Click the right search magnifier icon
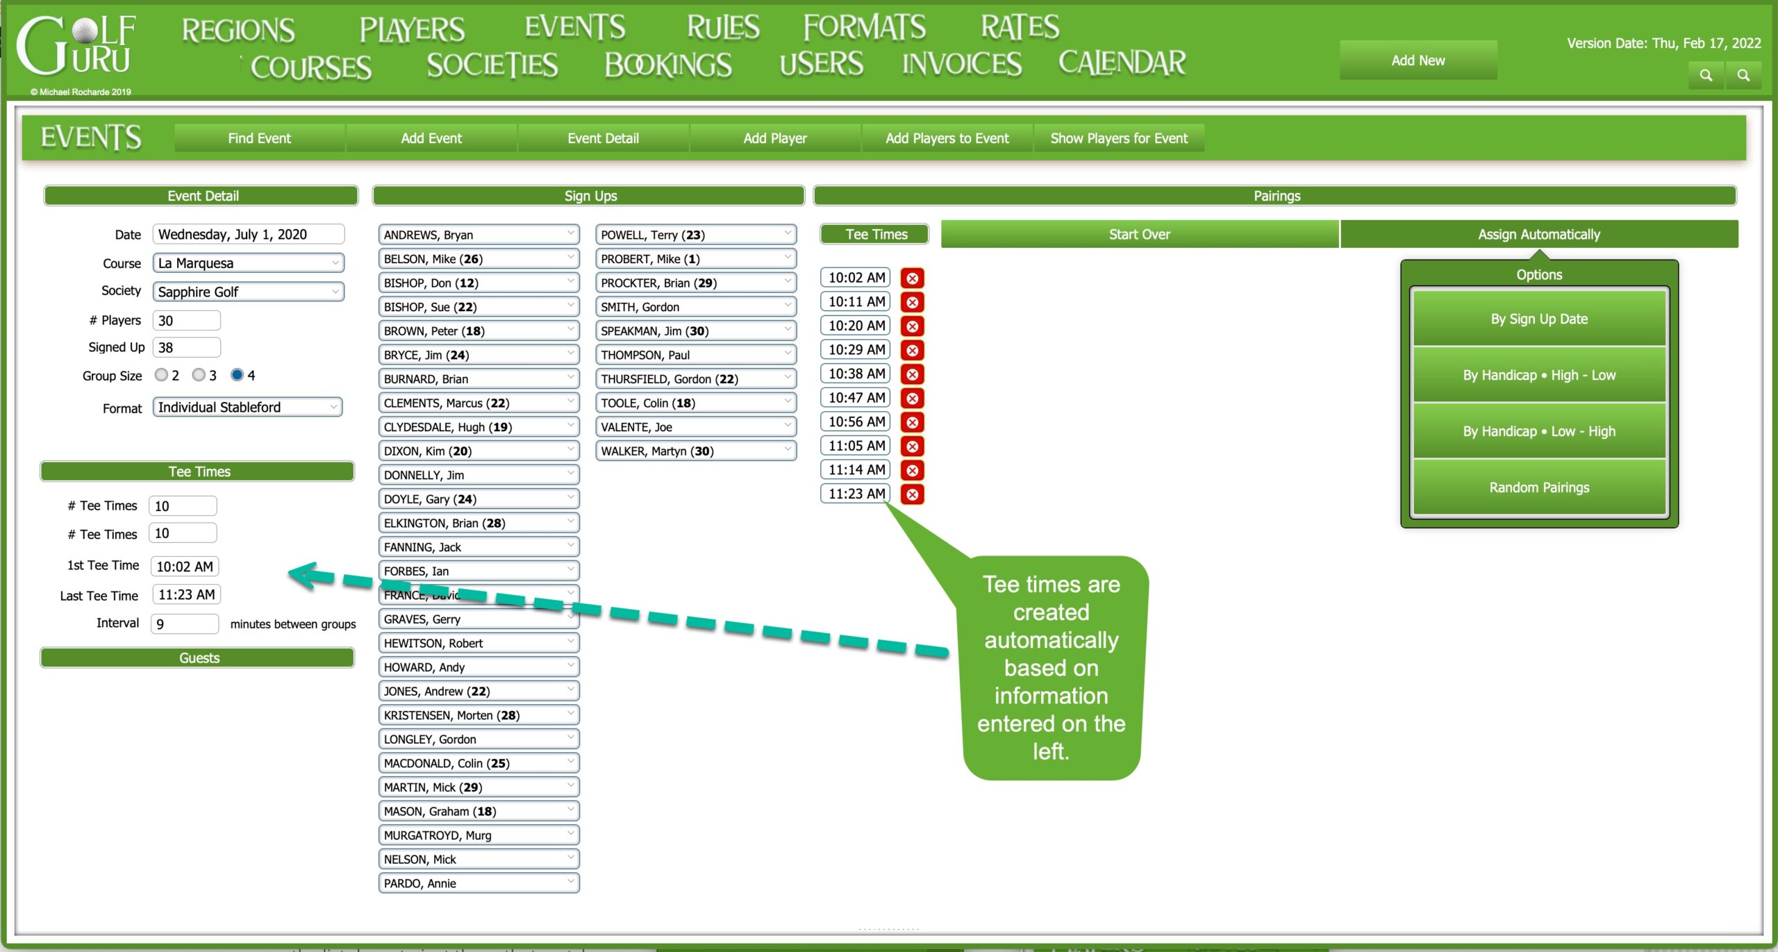The width and height of the screenshot is (1778, 952). click(x=1743, y=75)
